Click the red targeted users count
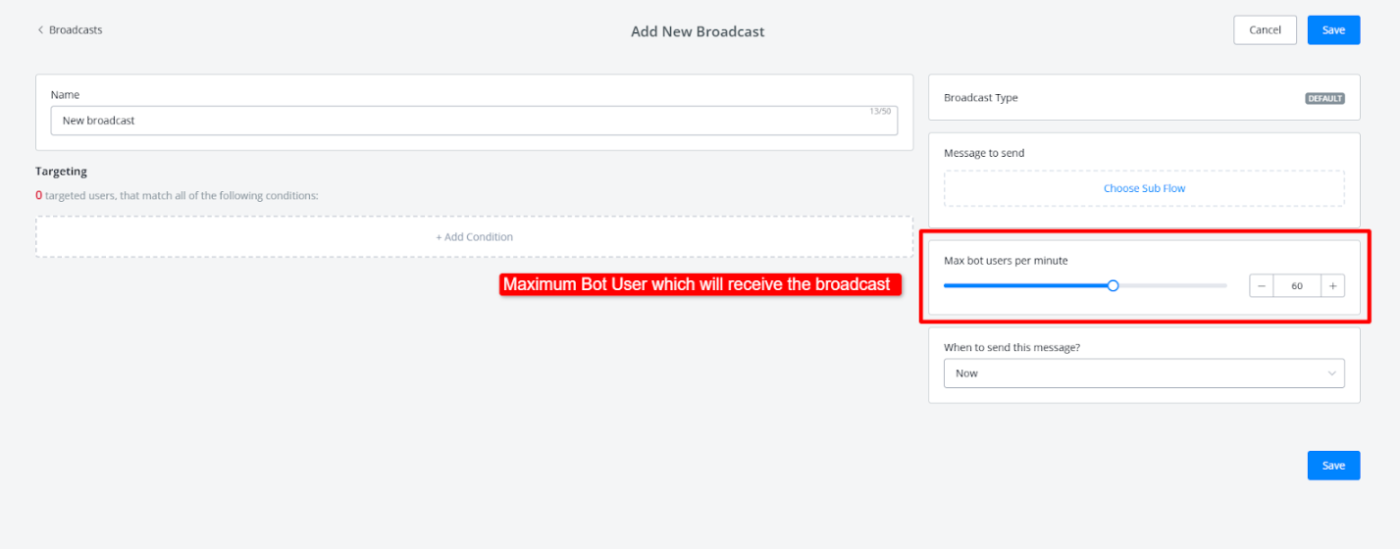The width and height of the screenshot is (1400, 549). pos(39,195)
